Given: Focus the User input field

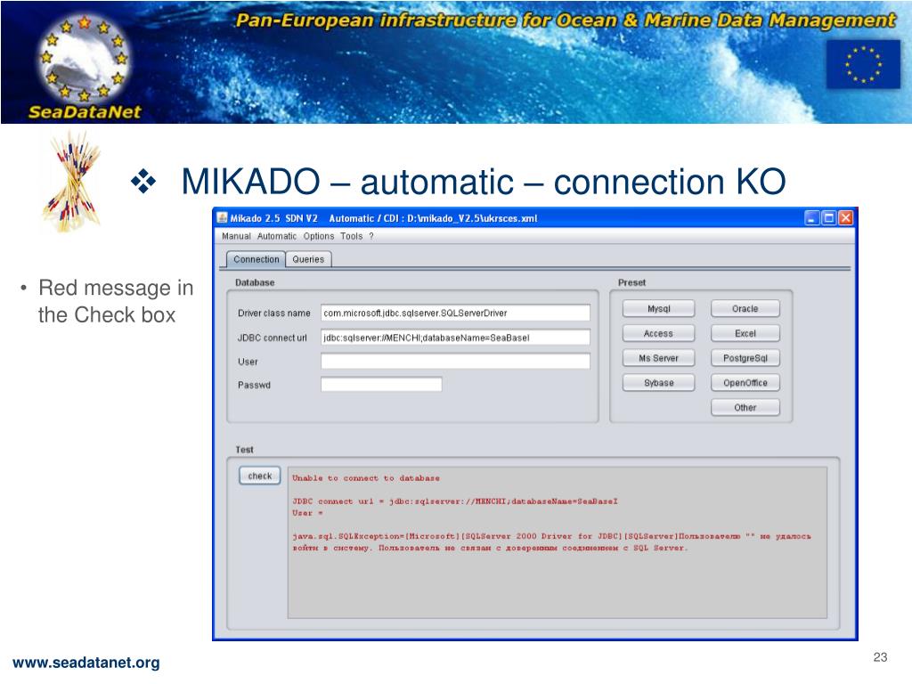Looking at the screenshot, I should pos(455,362).
